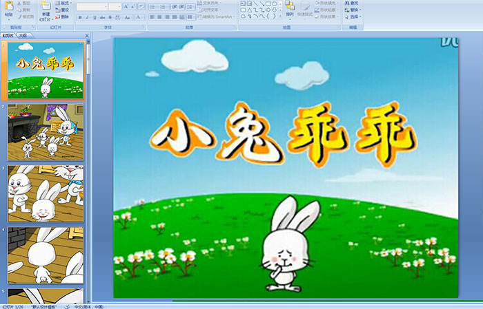The width and height of the screenshot is (483, 309).
Task: Switch to the 大纲 outline tab
Action: [x=23, y=36]
